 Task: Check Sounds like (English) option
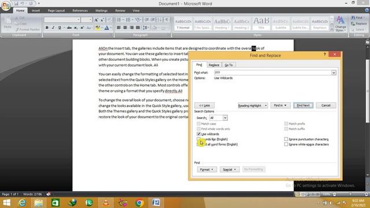[x=199, y=139]
